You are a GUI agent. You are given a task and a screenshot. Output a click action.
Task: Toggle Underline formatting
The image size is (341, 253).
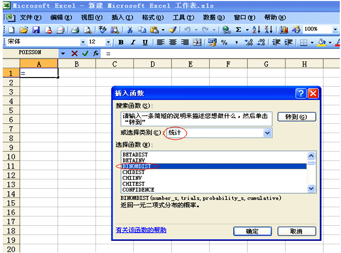(x=145, y=42)
